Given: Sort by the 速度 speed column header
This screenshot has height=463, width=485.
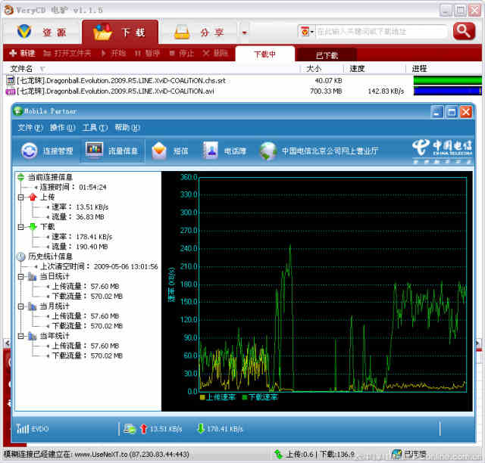Looking at the screenshot, I should (x=357, y=69).
